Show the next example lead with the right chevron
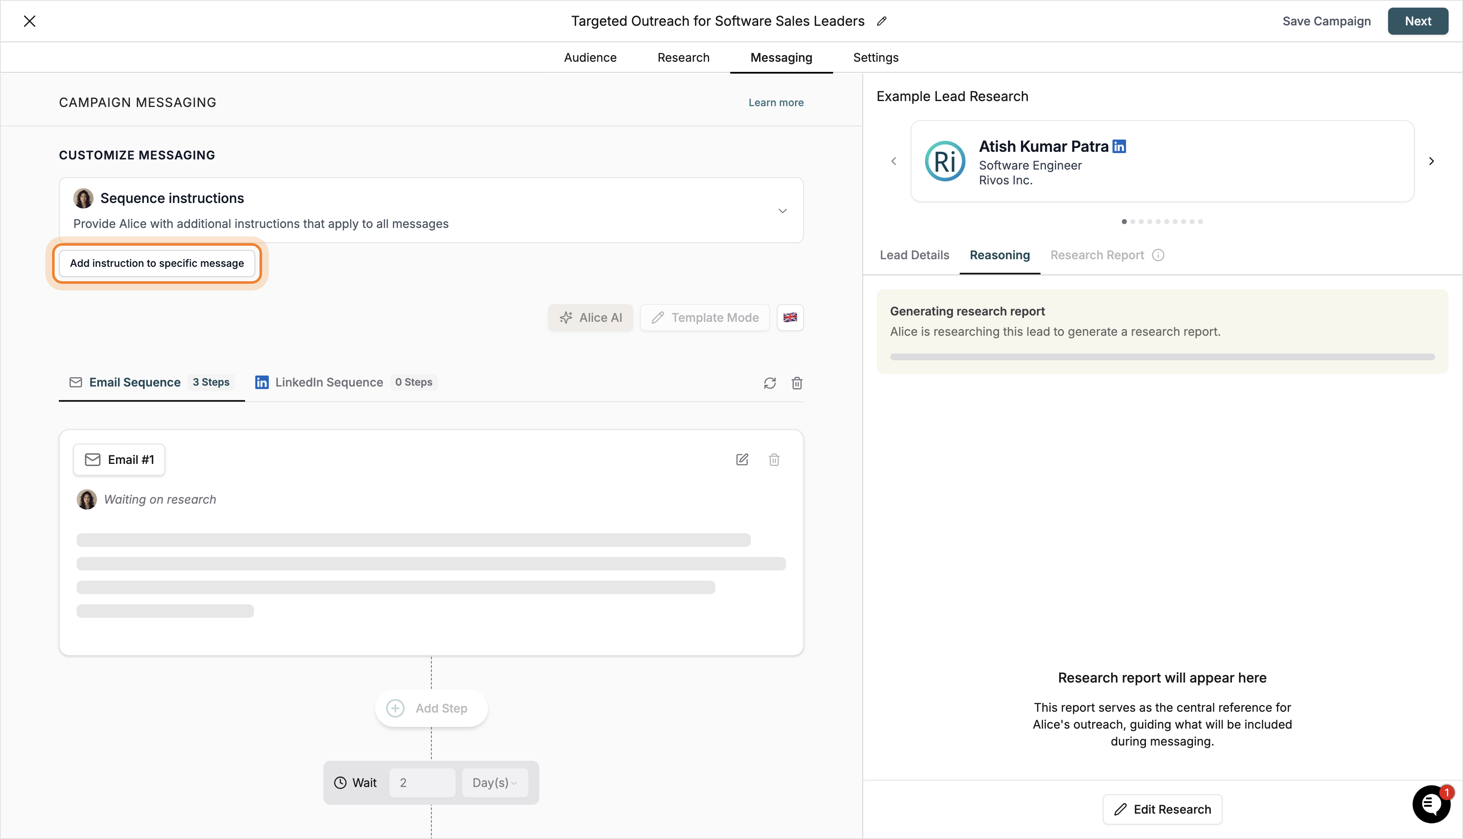1463x839 pixels. (1431, 162)
